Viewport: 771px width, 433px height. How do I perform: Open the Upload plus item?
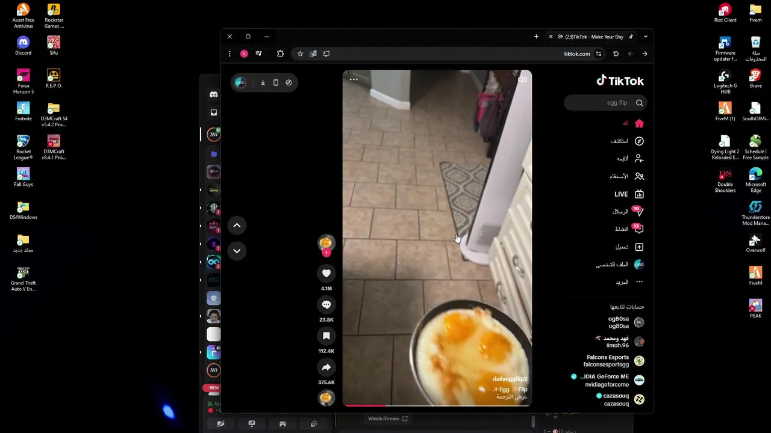630,247
